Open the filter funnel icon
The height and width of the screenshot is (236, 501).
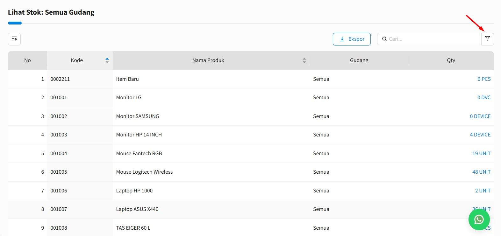click(487, 39)
